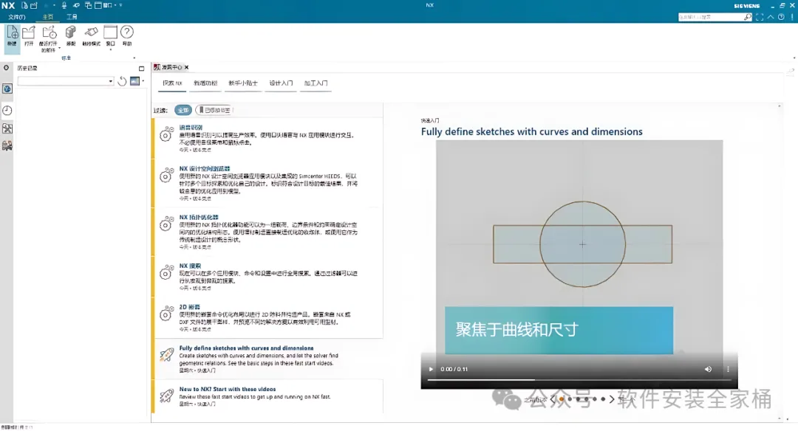
Task: Click the switch window icon in title bar
Action: click(x=88, y=5)
